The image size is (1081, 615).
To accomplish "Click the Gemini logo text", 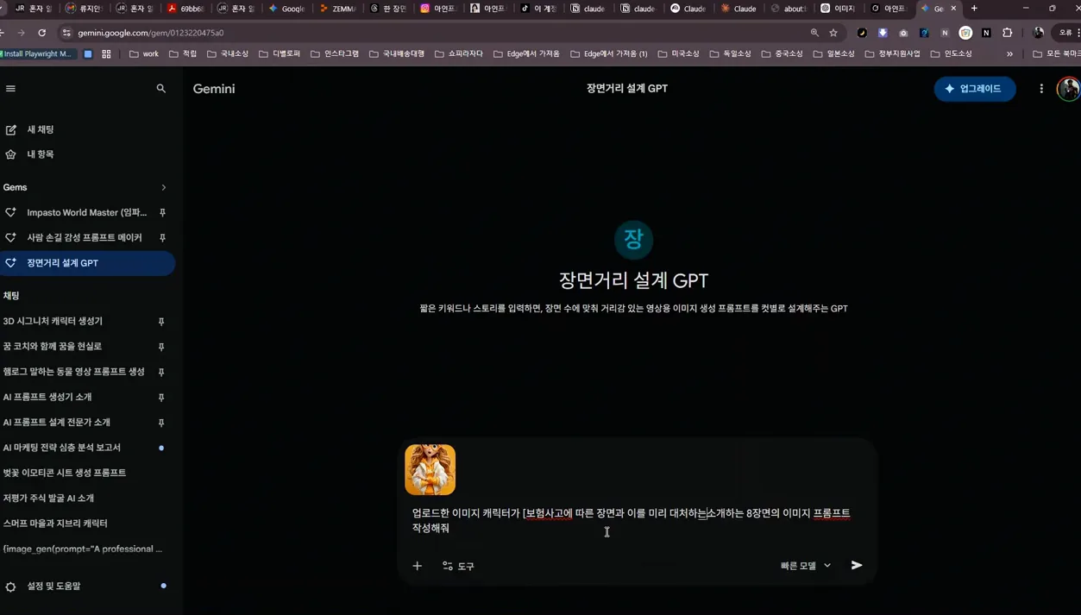I will coord(214,89).
